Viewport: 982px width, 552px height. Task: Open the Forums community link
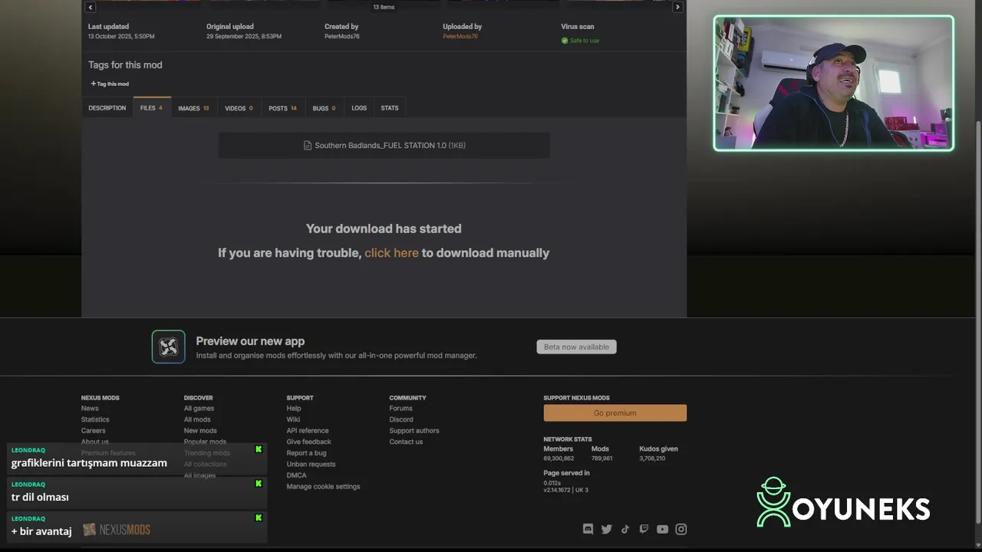tap(400, 409)
